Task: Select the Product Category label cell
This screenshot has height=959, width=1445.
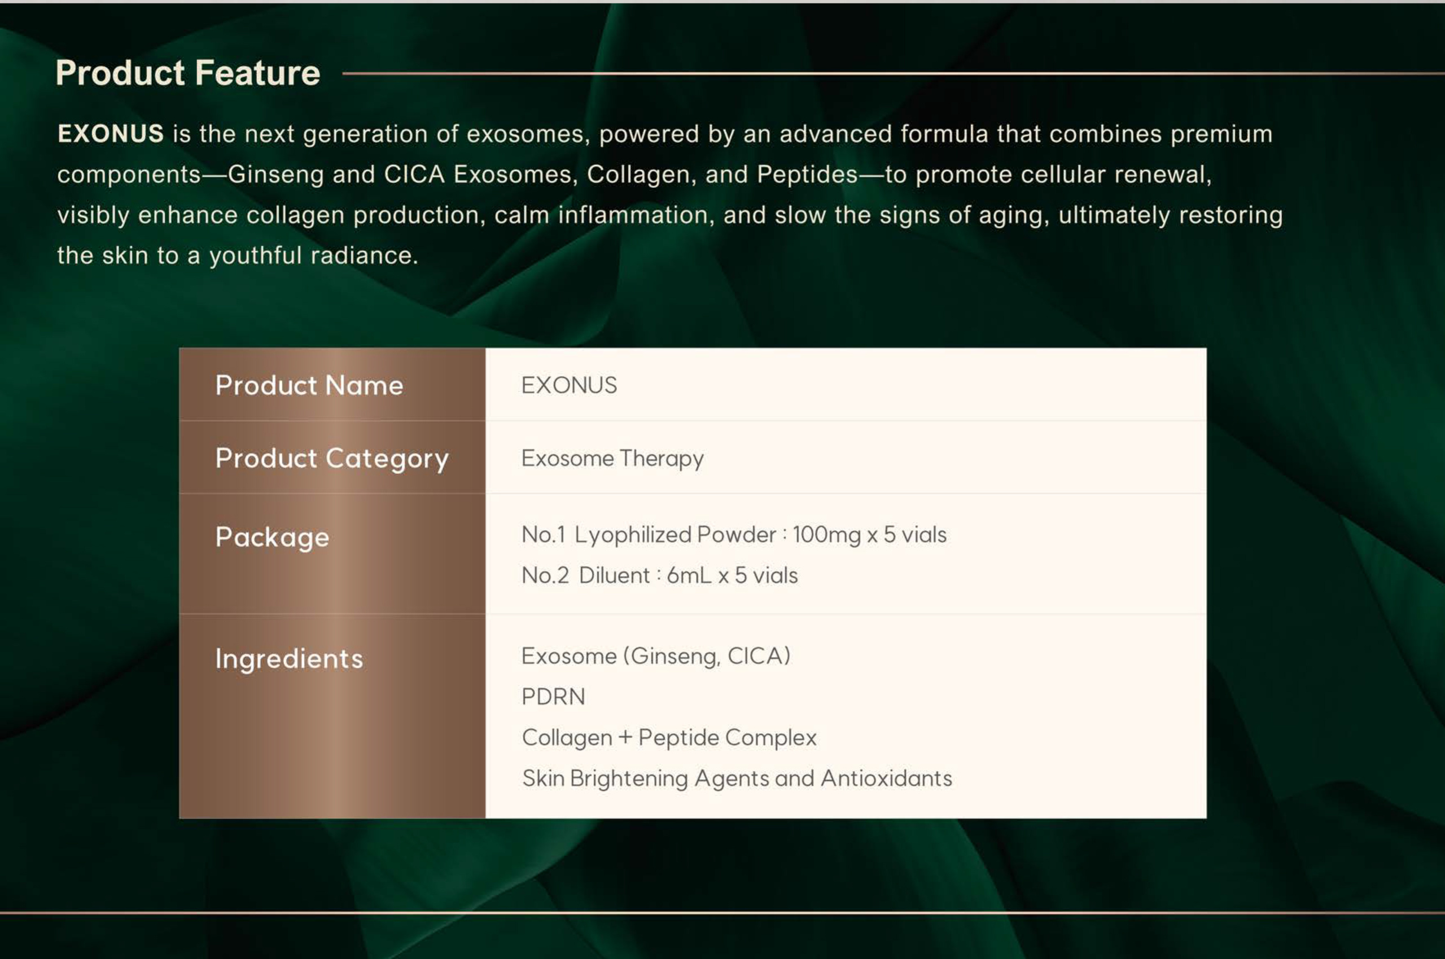Action: point(332,457)
